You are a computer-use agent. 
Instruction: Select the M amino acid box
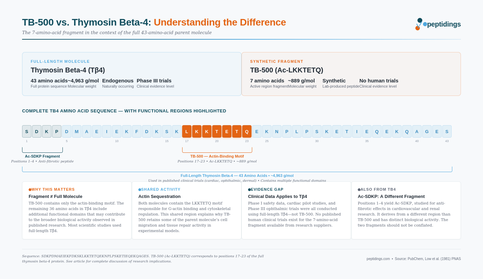(77, 131)
